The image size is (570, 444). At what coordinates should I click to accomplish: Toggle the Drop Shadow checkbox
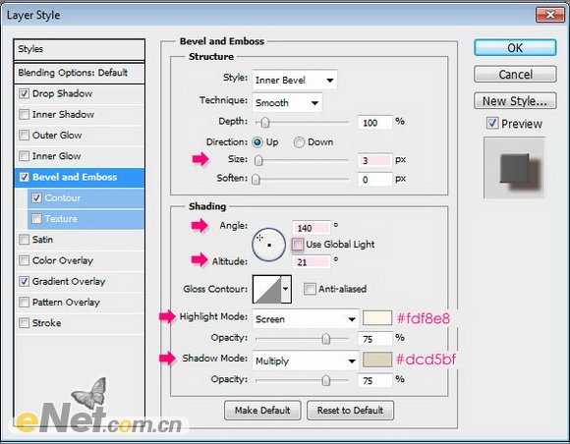[x=24, y=93]
